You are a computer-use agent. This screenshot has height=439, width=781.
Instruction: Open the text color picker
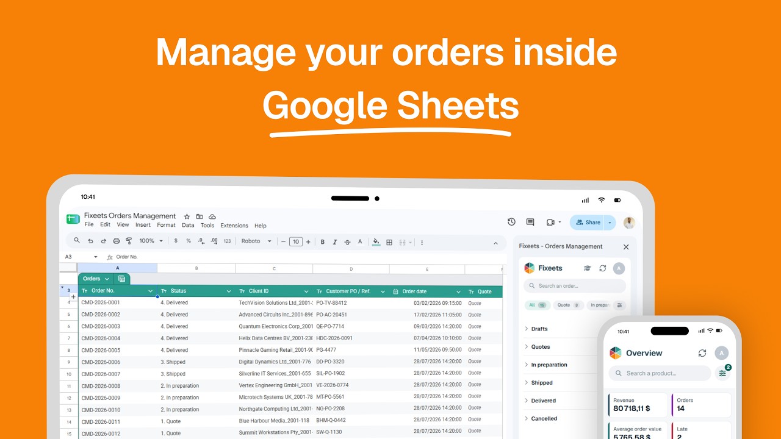click(360, 241)
